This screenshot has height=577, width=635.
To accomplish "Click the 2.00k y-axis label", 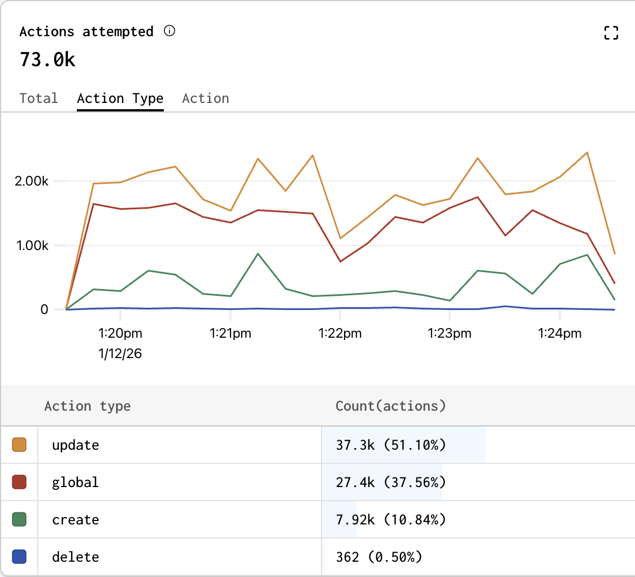I will [x=32, y=181].
